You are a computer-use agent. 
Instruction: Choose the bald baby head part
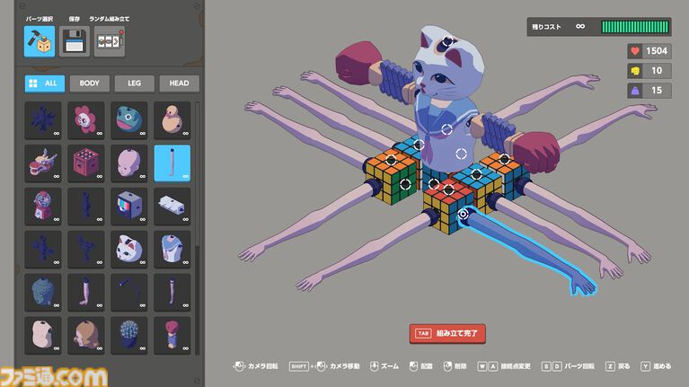point(129,163)
